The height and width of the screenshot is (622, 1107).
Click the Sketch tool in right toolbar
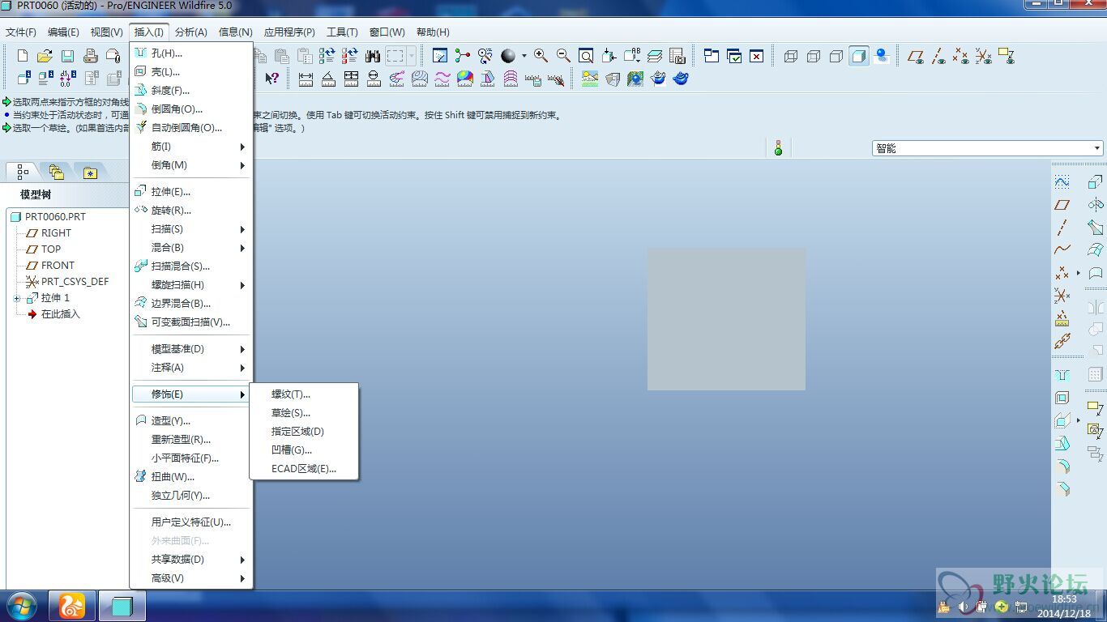[1062, 182]
